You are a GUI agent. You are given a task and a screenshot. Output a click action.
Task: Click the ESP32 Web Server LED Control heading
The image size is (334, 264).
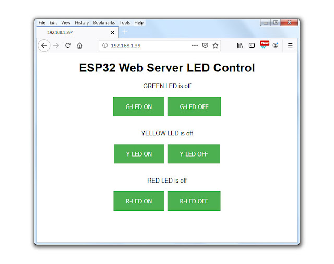167,68
